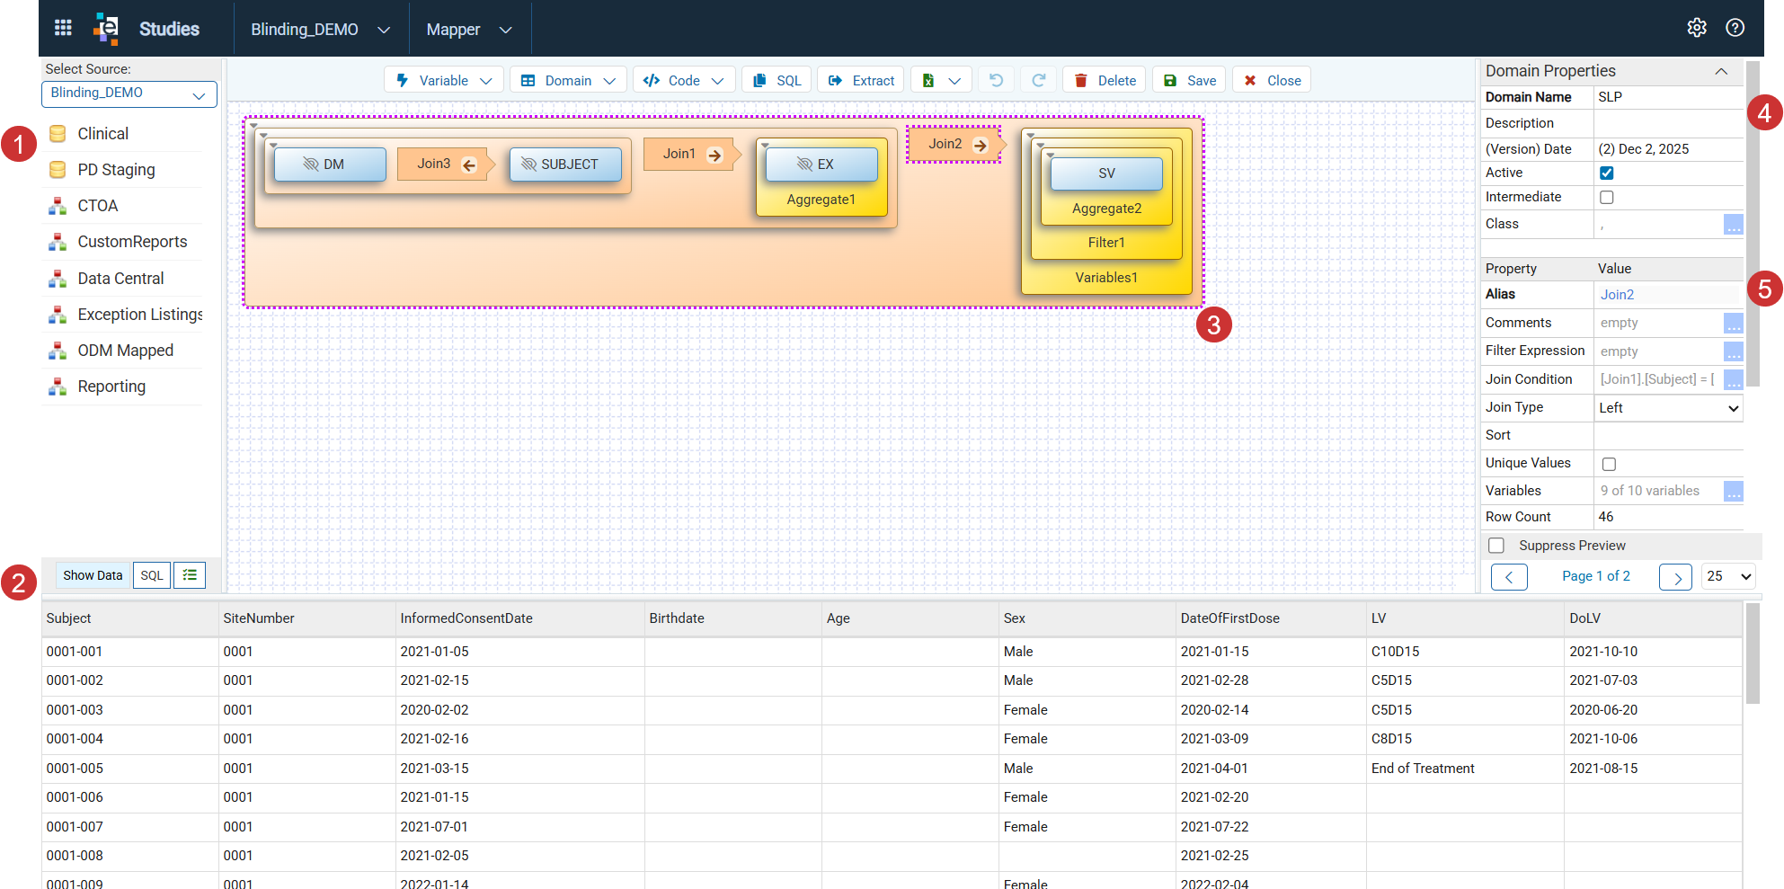
Task: Click the SQL toolbar button
Action: [777, 80]
